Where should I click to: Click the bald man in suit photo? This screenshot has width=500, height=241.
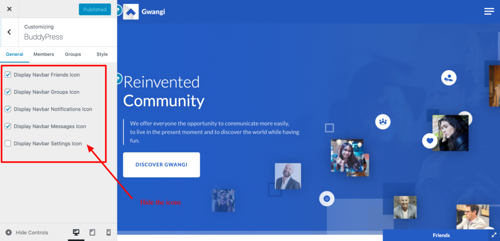(x=288, y=176)
